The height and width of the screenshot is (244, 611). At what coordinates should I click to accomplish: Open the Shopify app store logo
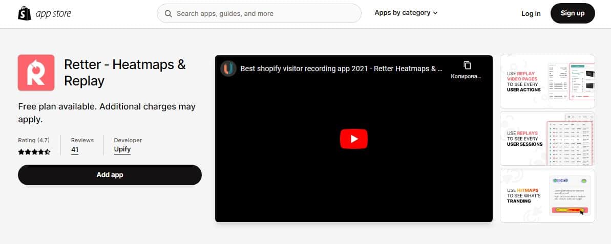tap(45, 14)
